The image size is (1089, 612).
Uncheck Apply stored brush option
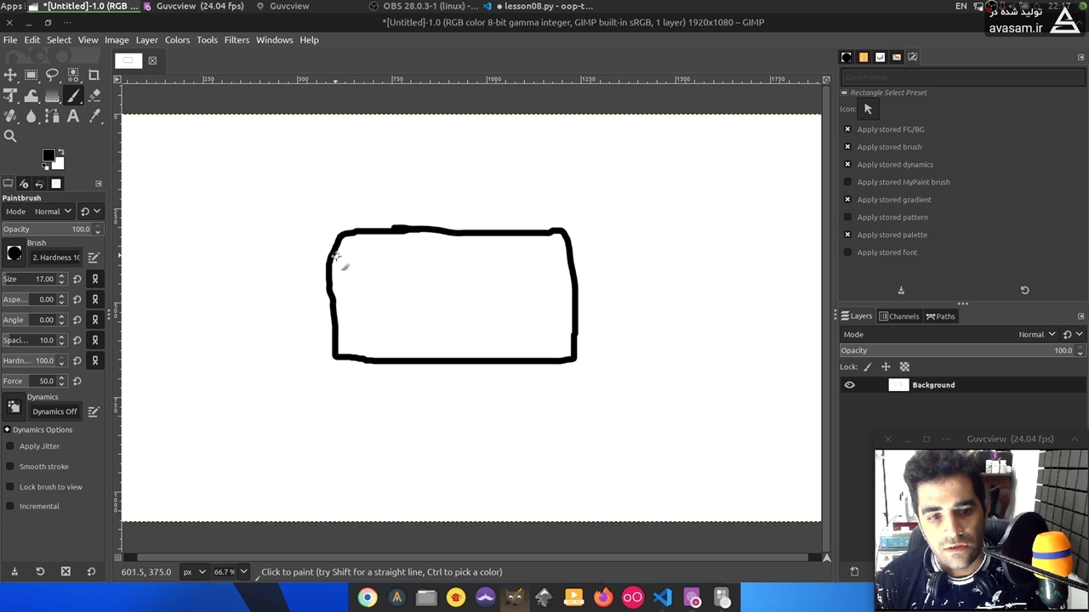point(847,147)
